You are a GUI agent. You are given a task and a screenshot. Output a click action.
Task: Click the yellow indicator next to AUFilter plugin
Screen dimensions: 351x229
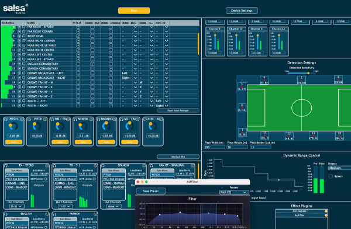click(x=326, y=215)
